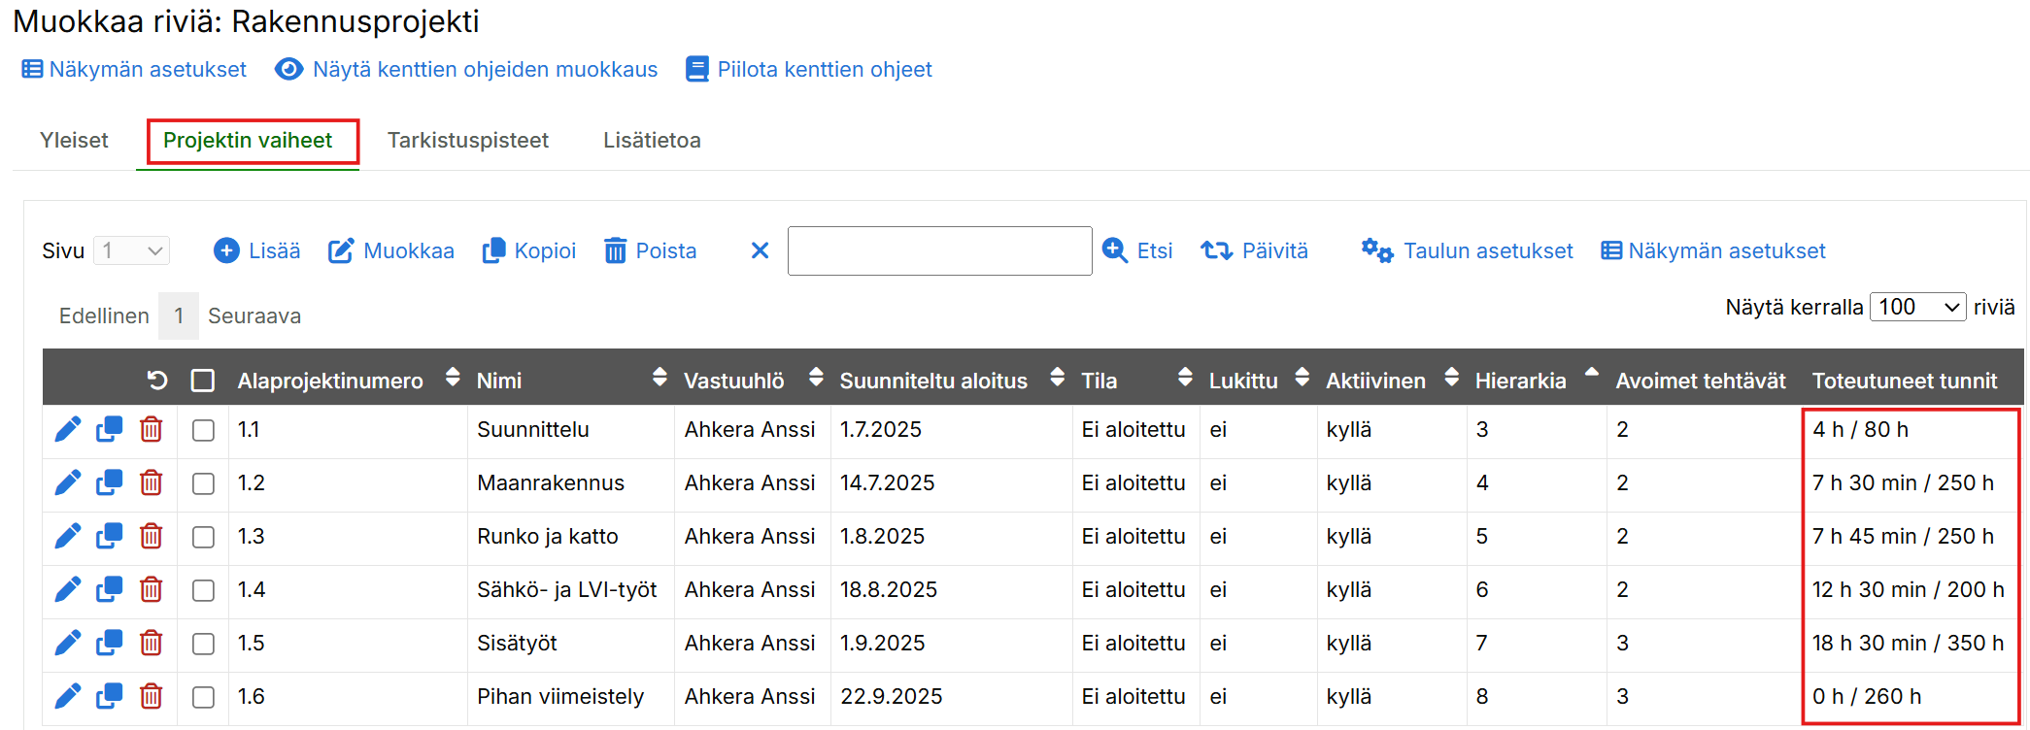This screenshot has height=730, width=2030.
Task: Click the X icon to clear the search
Action: coord(760,251)
